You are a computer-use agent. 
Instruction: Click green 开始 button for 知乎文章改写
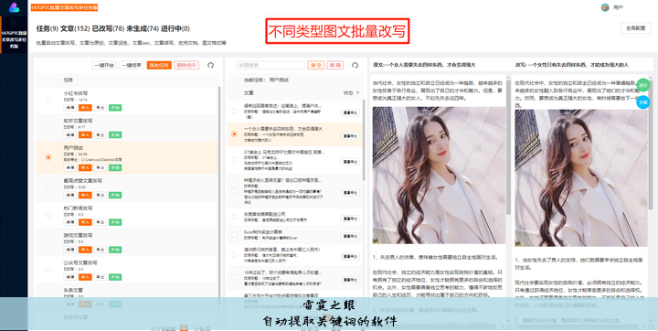(x=115, y=134)
